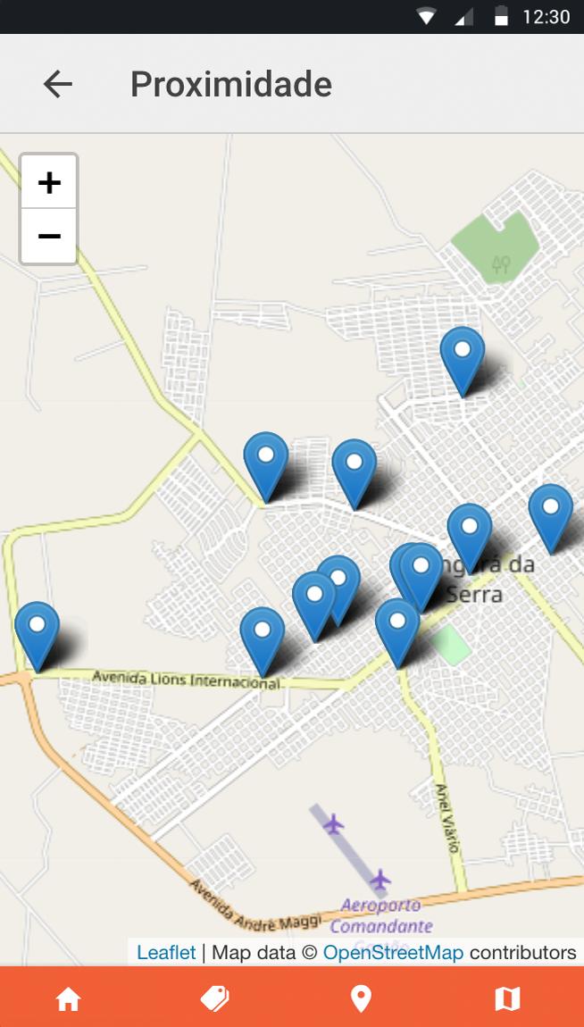Open the tags/offers tab in bottom bar
Image resolution: width=584 pixels, height=1027 pixels.
tap(214, 998)
